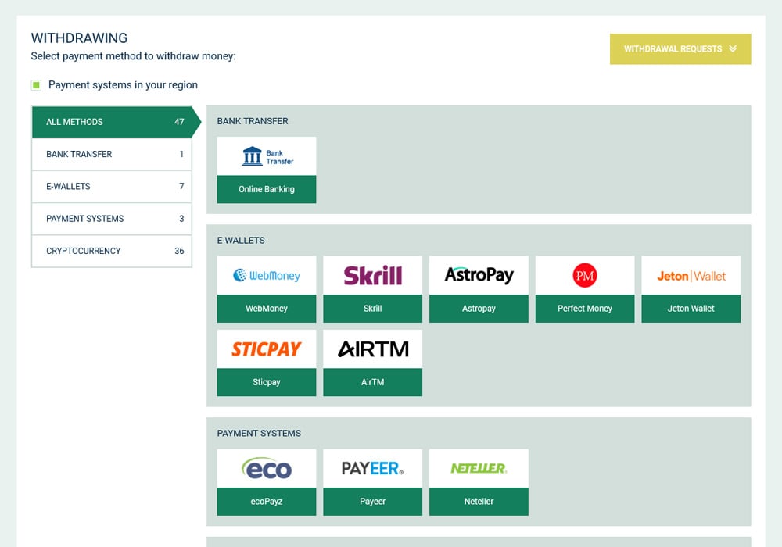
Task: Show the E-Wallets category
Action: [x=112, y=186]
